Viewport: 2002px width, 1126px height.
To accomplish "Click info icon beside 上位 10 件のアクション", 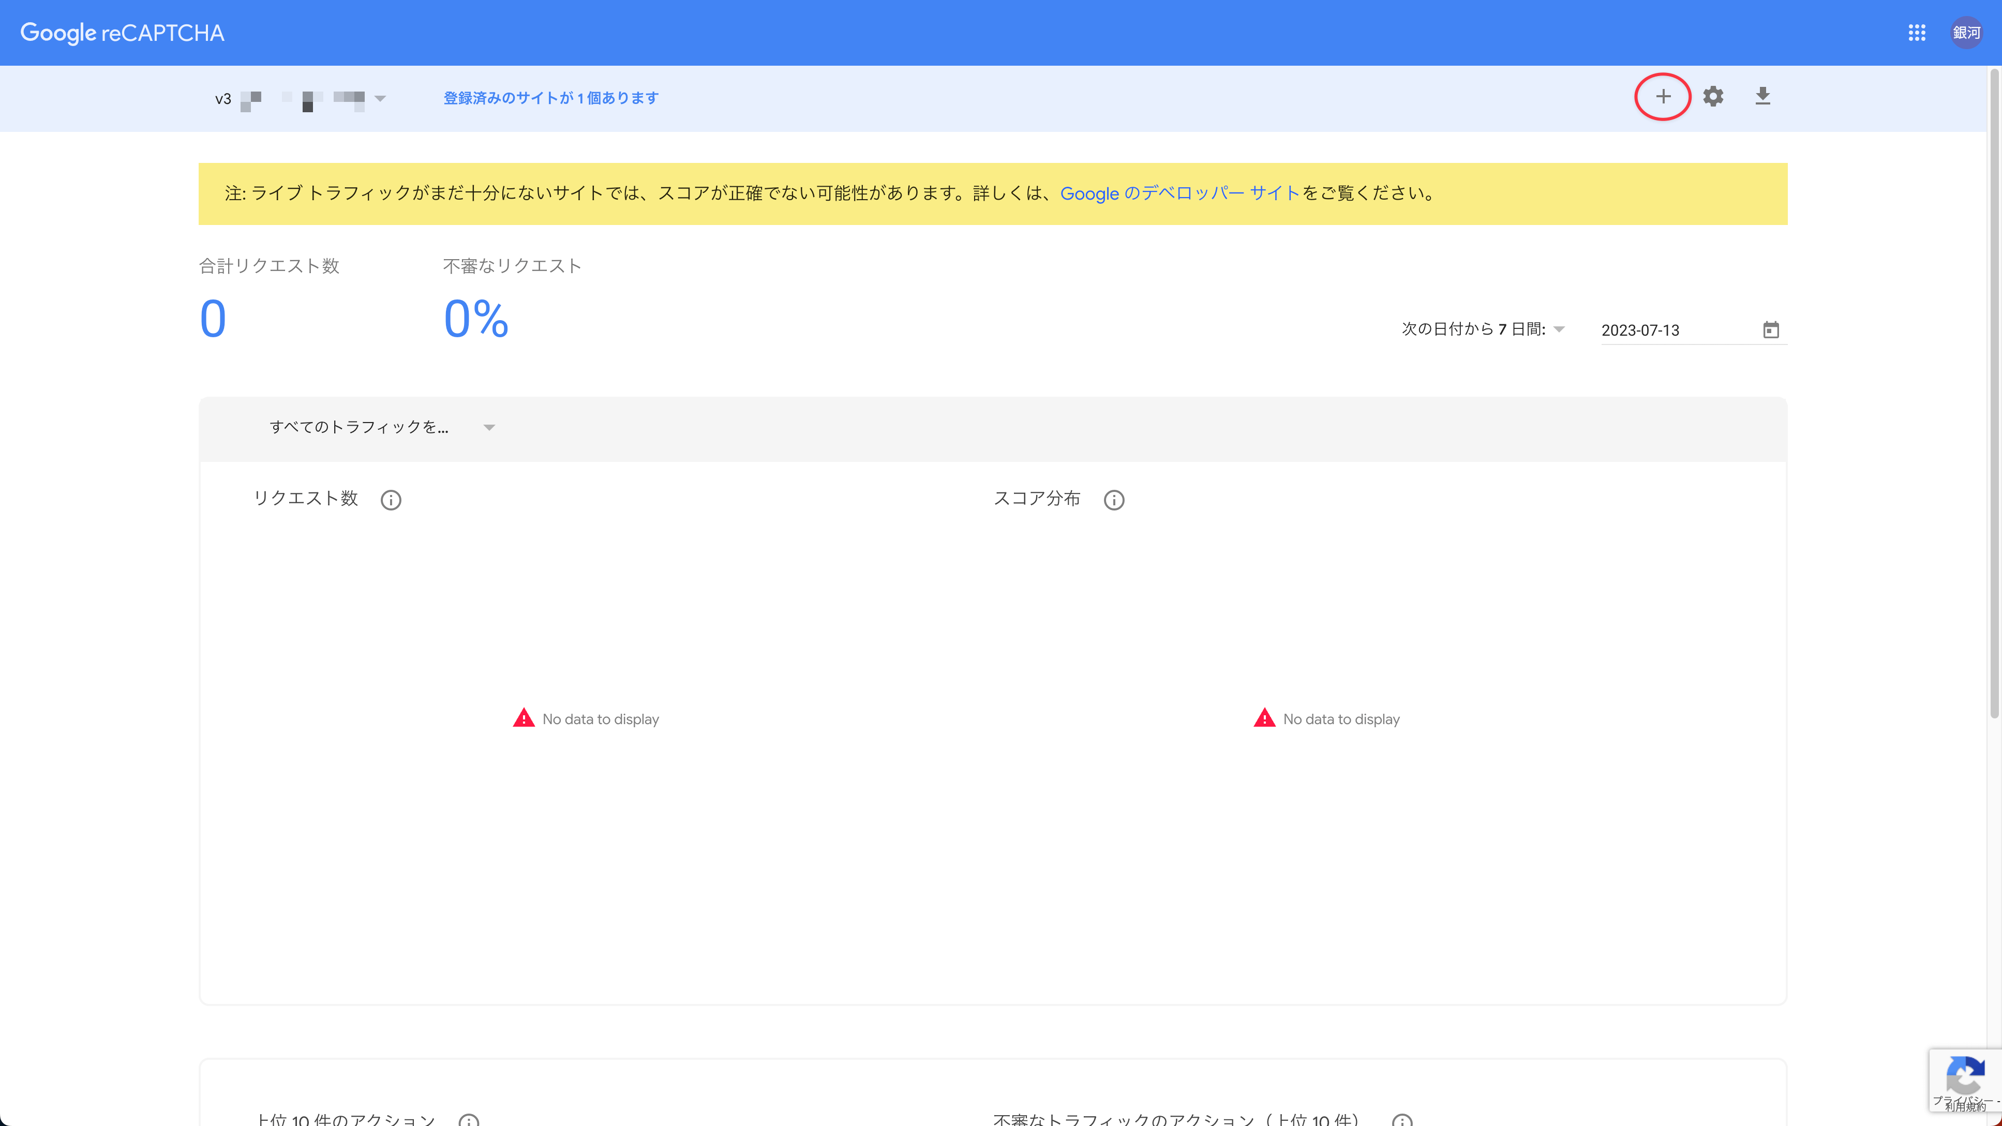I will tap(469, 1120).
